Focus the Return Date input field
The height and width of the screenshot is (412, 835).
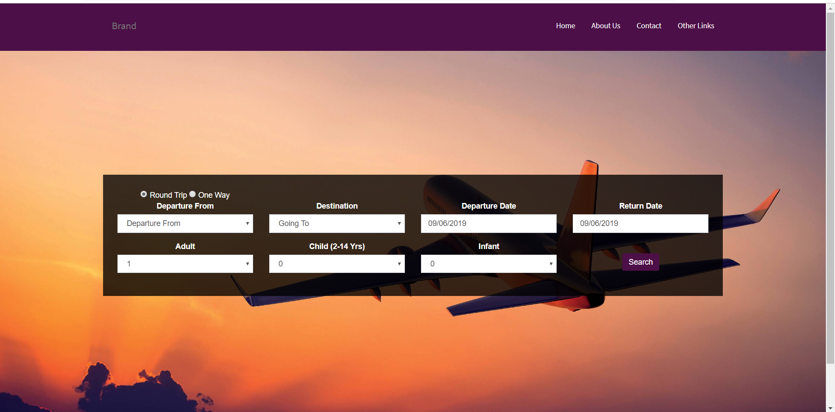click(x=640, y=223)
